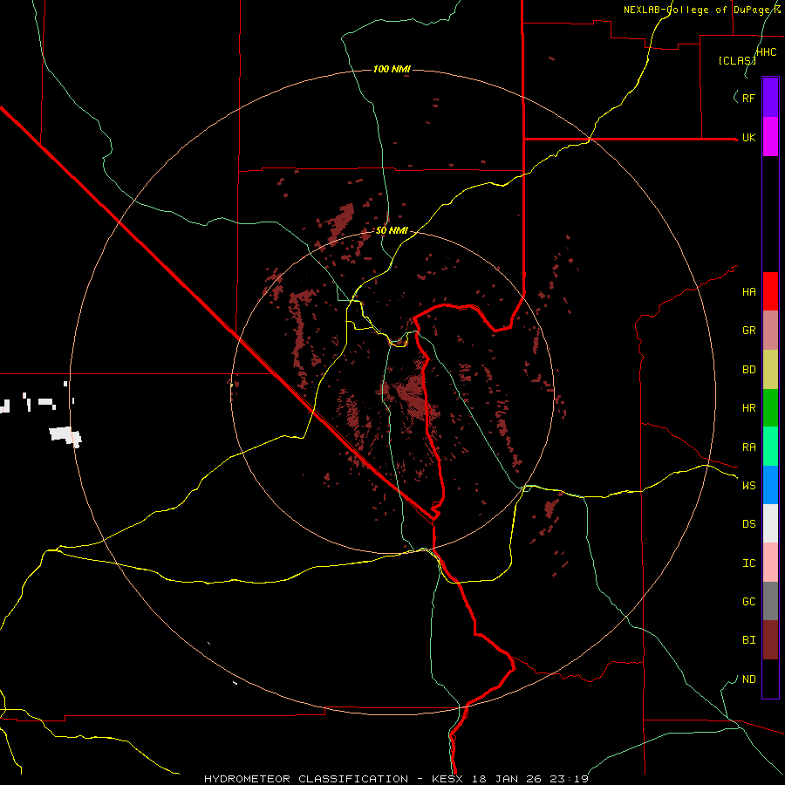Click the yellow BD legend color swatch
Image resolution: width=785 pixels, height=785 pixels.
[770, 370]
